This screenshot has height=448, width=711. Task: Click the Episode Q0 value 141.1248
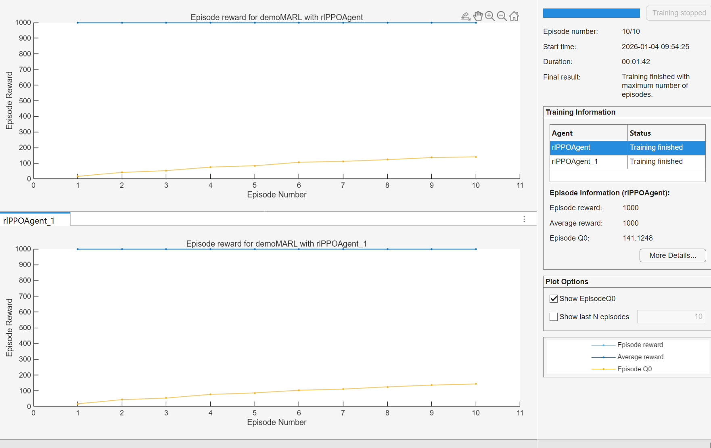(638, 238)
